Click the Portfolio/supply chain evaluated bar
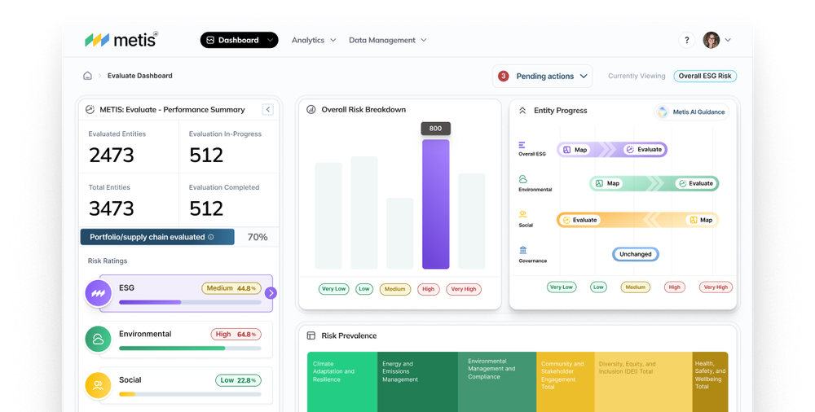This screenshot has width=815, height=412. tap(157, 237)
